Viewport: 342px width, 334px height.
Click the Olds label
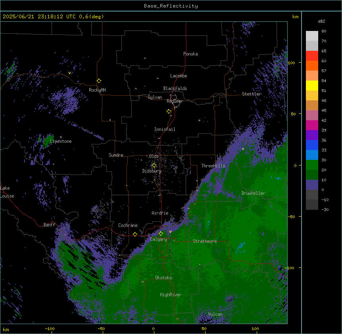154,156
